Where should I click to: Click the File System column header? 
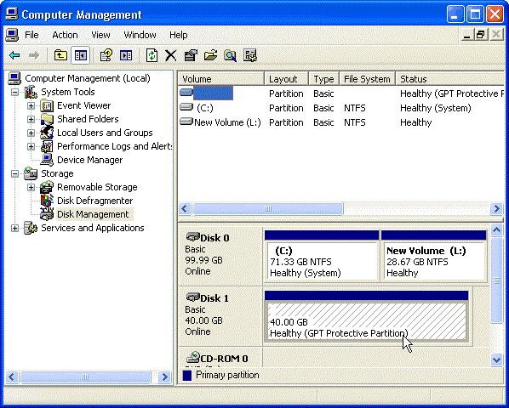click(x=367, y=79)
